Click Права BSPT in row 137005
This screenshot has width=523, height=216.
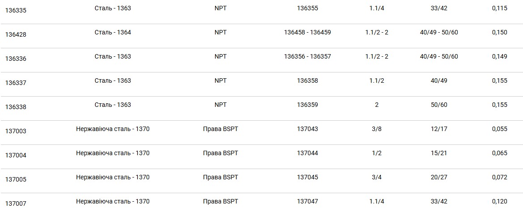221,177
